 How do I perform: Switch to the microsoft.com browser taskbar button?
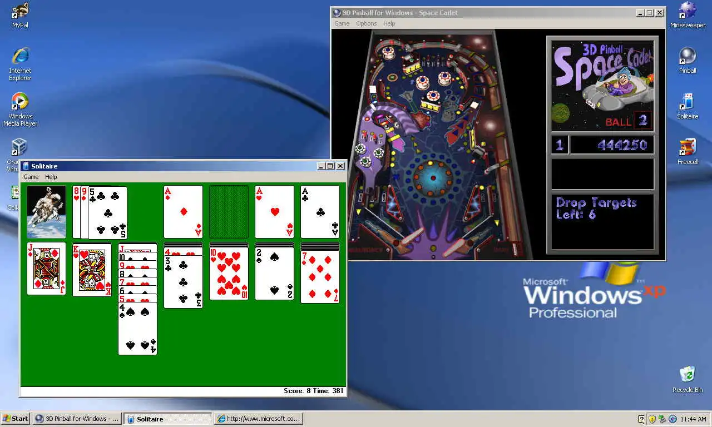(x=259, y=419)
